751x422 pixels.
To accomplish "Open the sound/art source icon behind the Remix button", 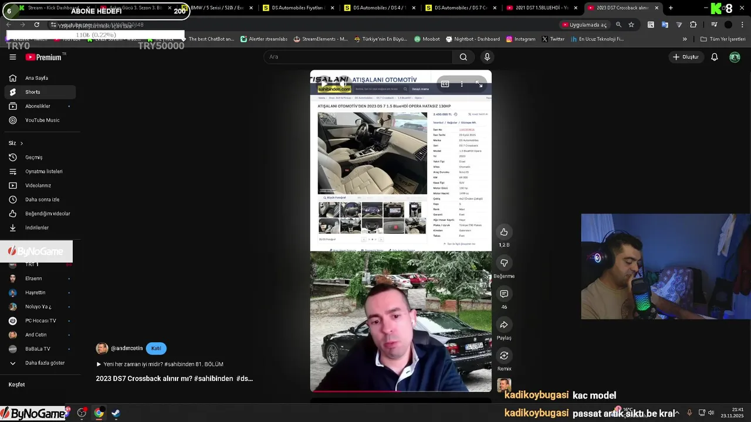I will (504, 385).
